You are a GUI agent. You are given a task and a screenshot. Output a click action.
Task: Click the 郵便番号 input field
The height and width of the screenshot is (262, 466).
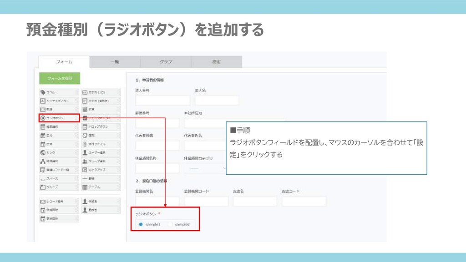[x=157, y=123]
